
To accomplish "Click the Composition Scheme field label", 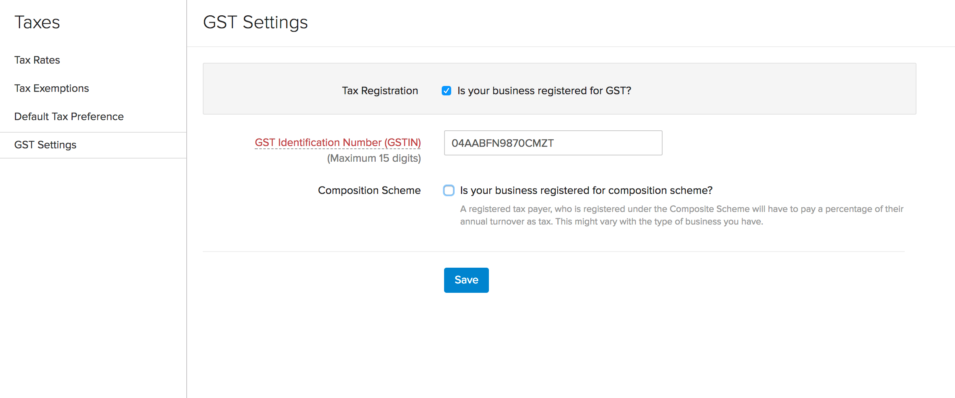I will (369, 190).
